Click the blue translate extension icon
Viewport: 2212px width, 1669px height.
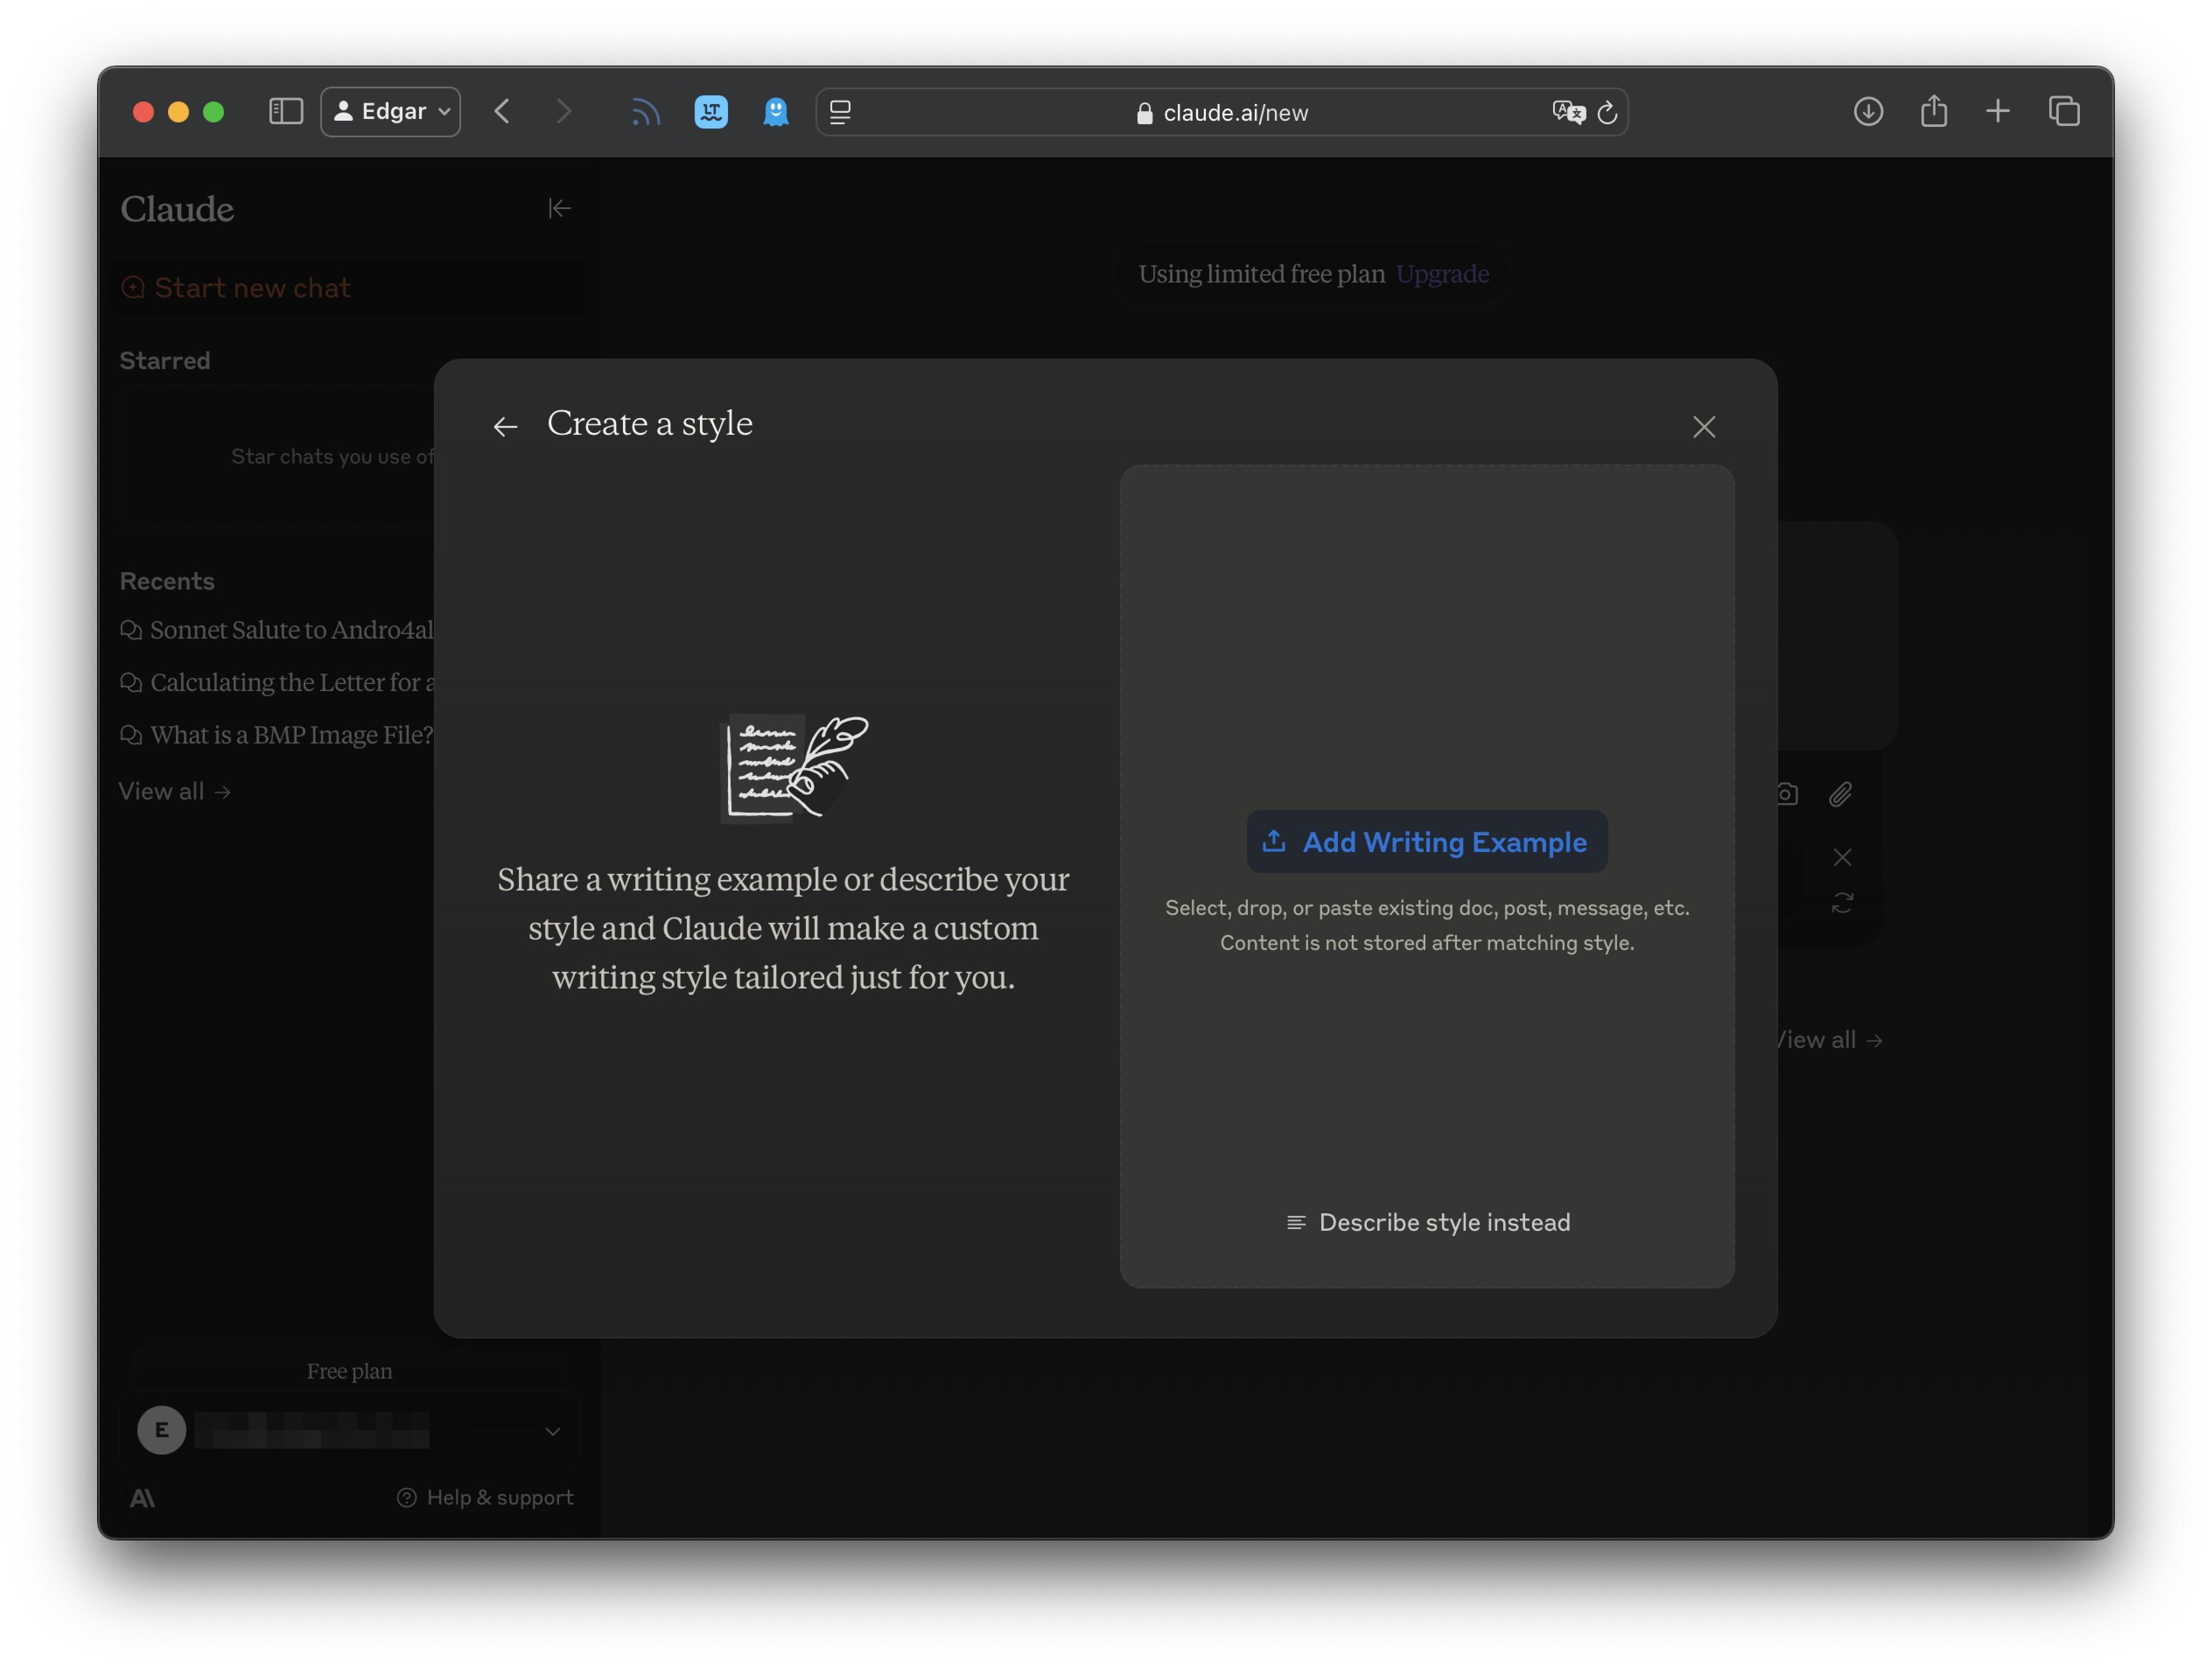pos(711,111)
